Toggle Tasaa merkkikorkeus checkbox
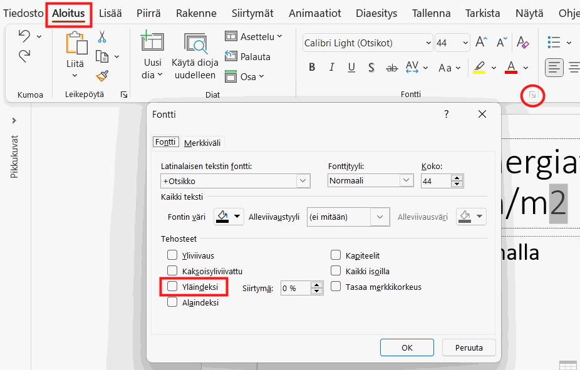 tap(336, 287)
